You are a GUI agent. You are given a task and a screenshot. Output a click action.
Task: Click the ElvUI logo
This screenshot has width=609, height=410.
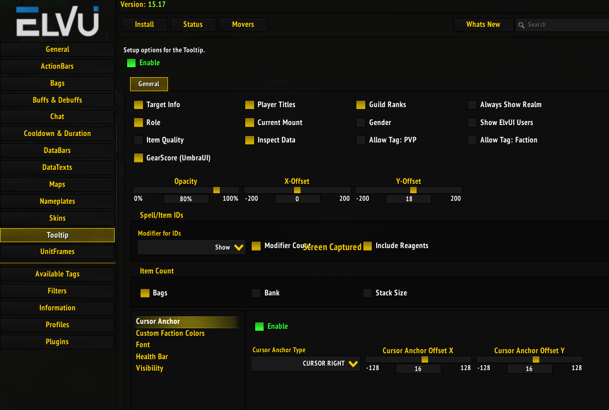point(57,22)
